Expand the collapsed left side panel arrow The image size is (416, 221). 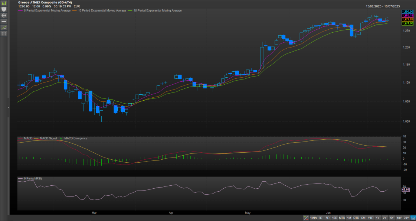pos(9,107)
